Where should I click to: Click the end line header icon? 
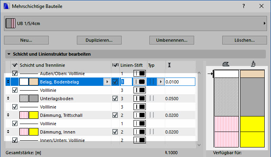tap(115, 65)
